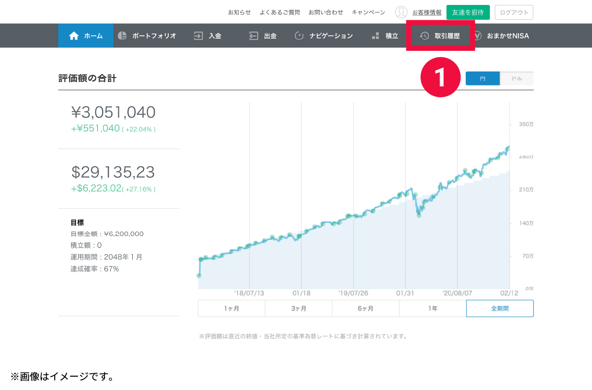Click the lowest dip marker on chart

pyautogui.click(x=419, y=215)
